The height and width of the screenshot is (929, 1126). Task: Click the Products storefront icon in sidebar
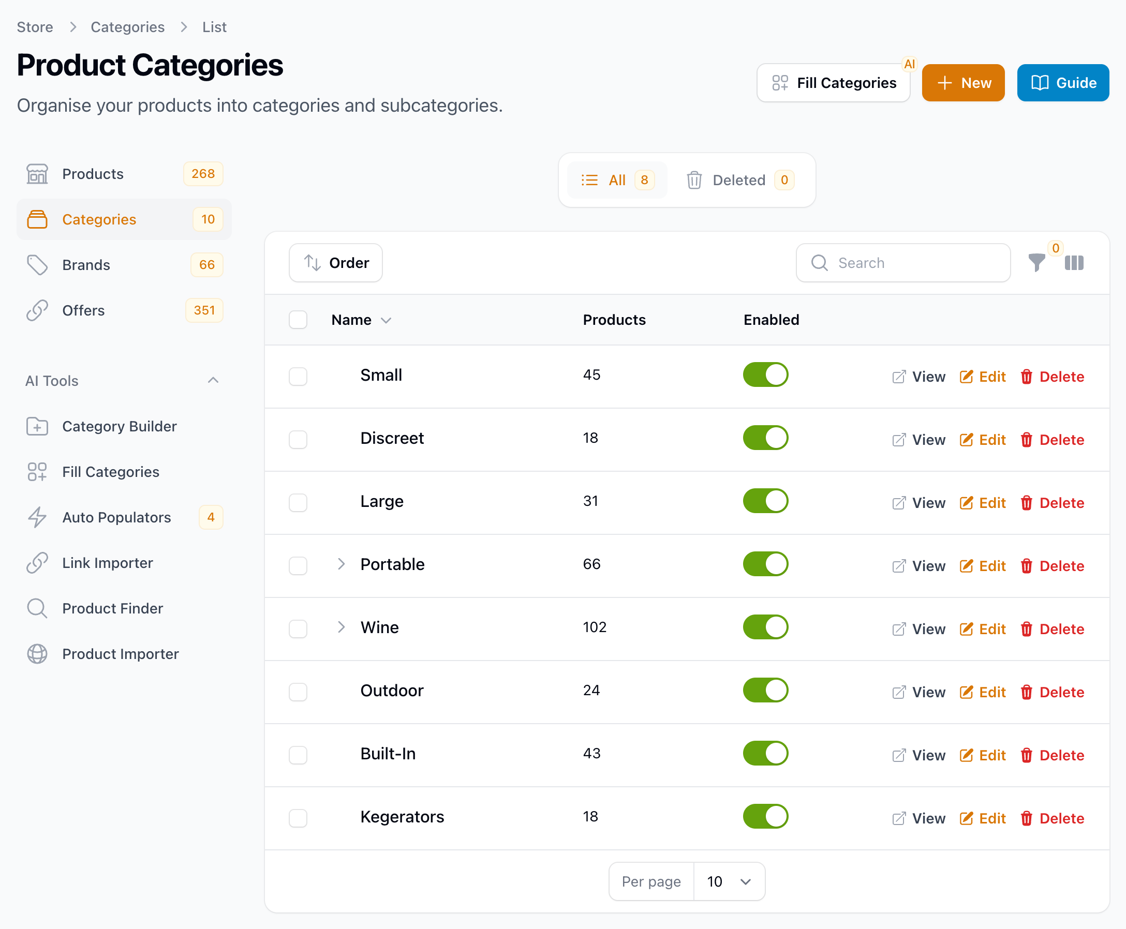37,174
